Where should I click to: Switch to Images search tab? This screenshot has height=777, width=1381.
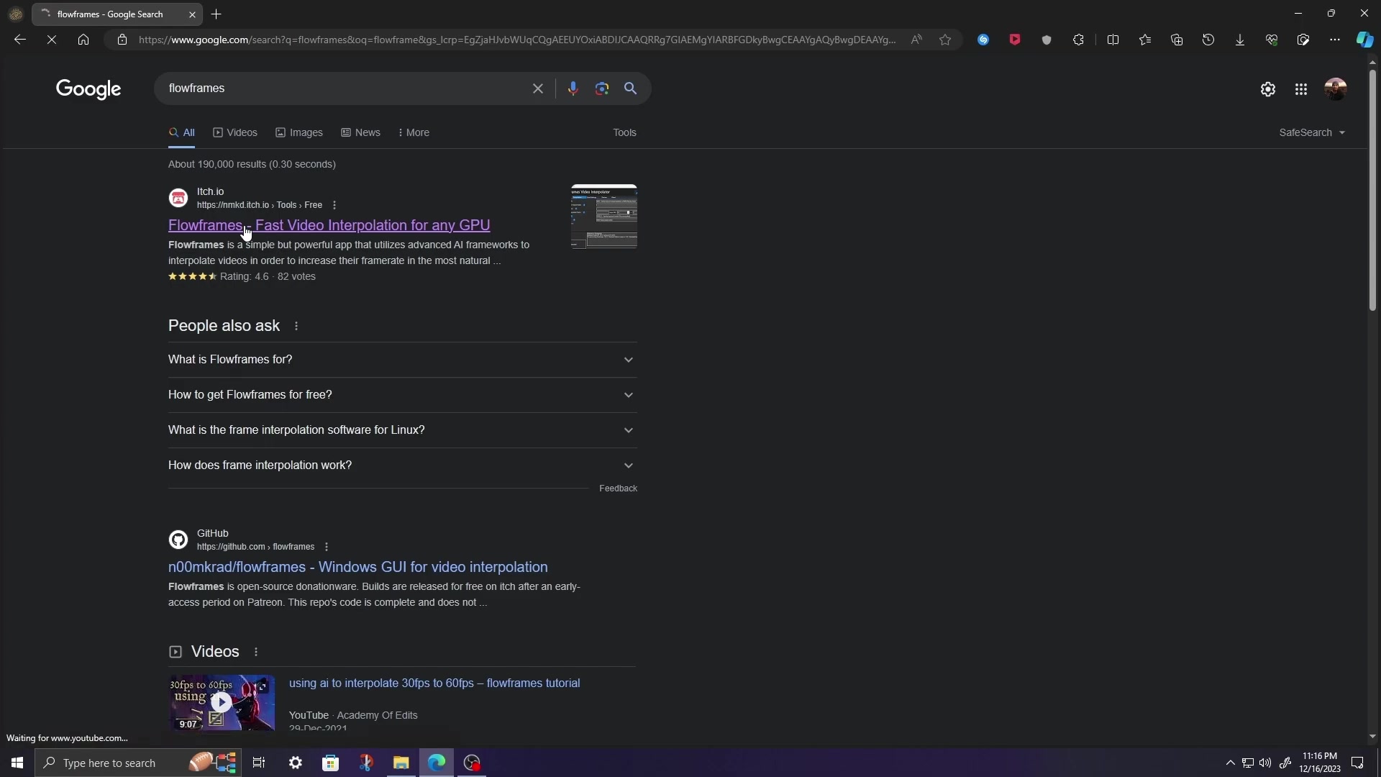point(299,132)
